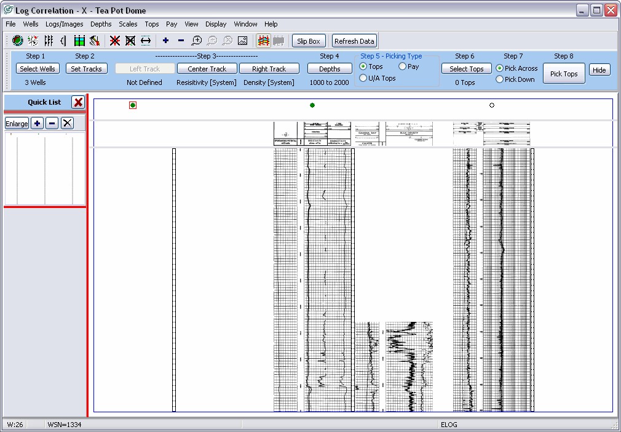Click the blue plus icon in main toolbar
Image resolution: width=621 pixels, height=432 pixels.
(x=165, y=41)
